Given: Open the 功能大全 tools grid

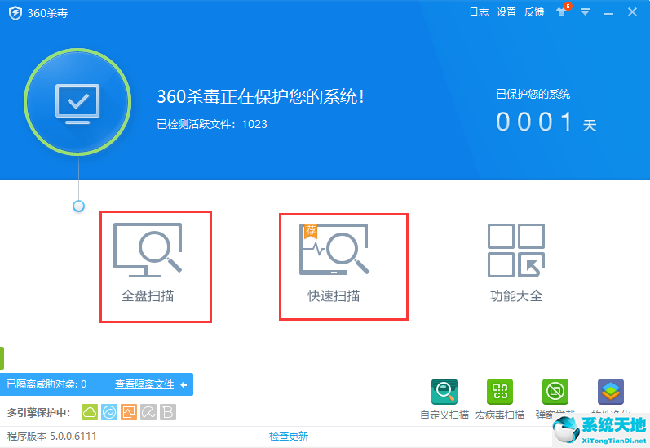Looking at the screenshot, I should (516, 263).
